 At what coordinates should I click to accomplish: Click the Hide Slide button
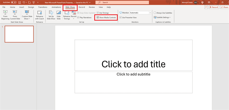59,15
